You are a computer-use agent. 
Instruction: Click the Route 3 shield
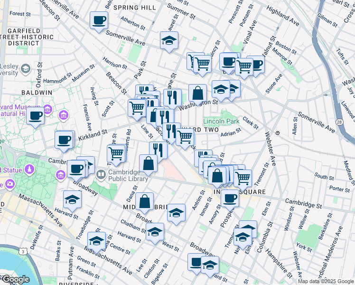point(23,251)
